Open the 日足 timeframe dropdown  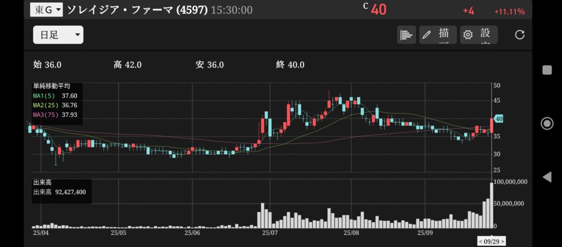coord(58,35)
